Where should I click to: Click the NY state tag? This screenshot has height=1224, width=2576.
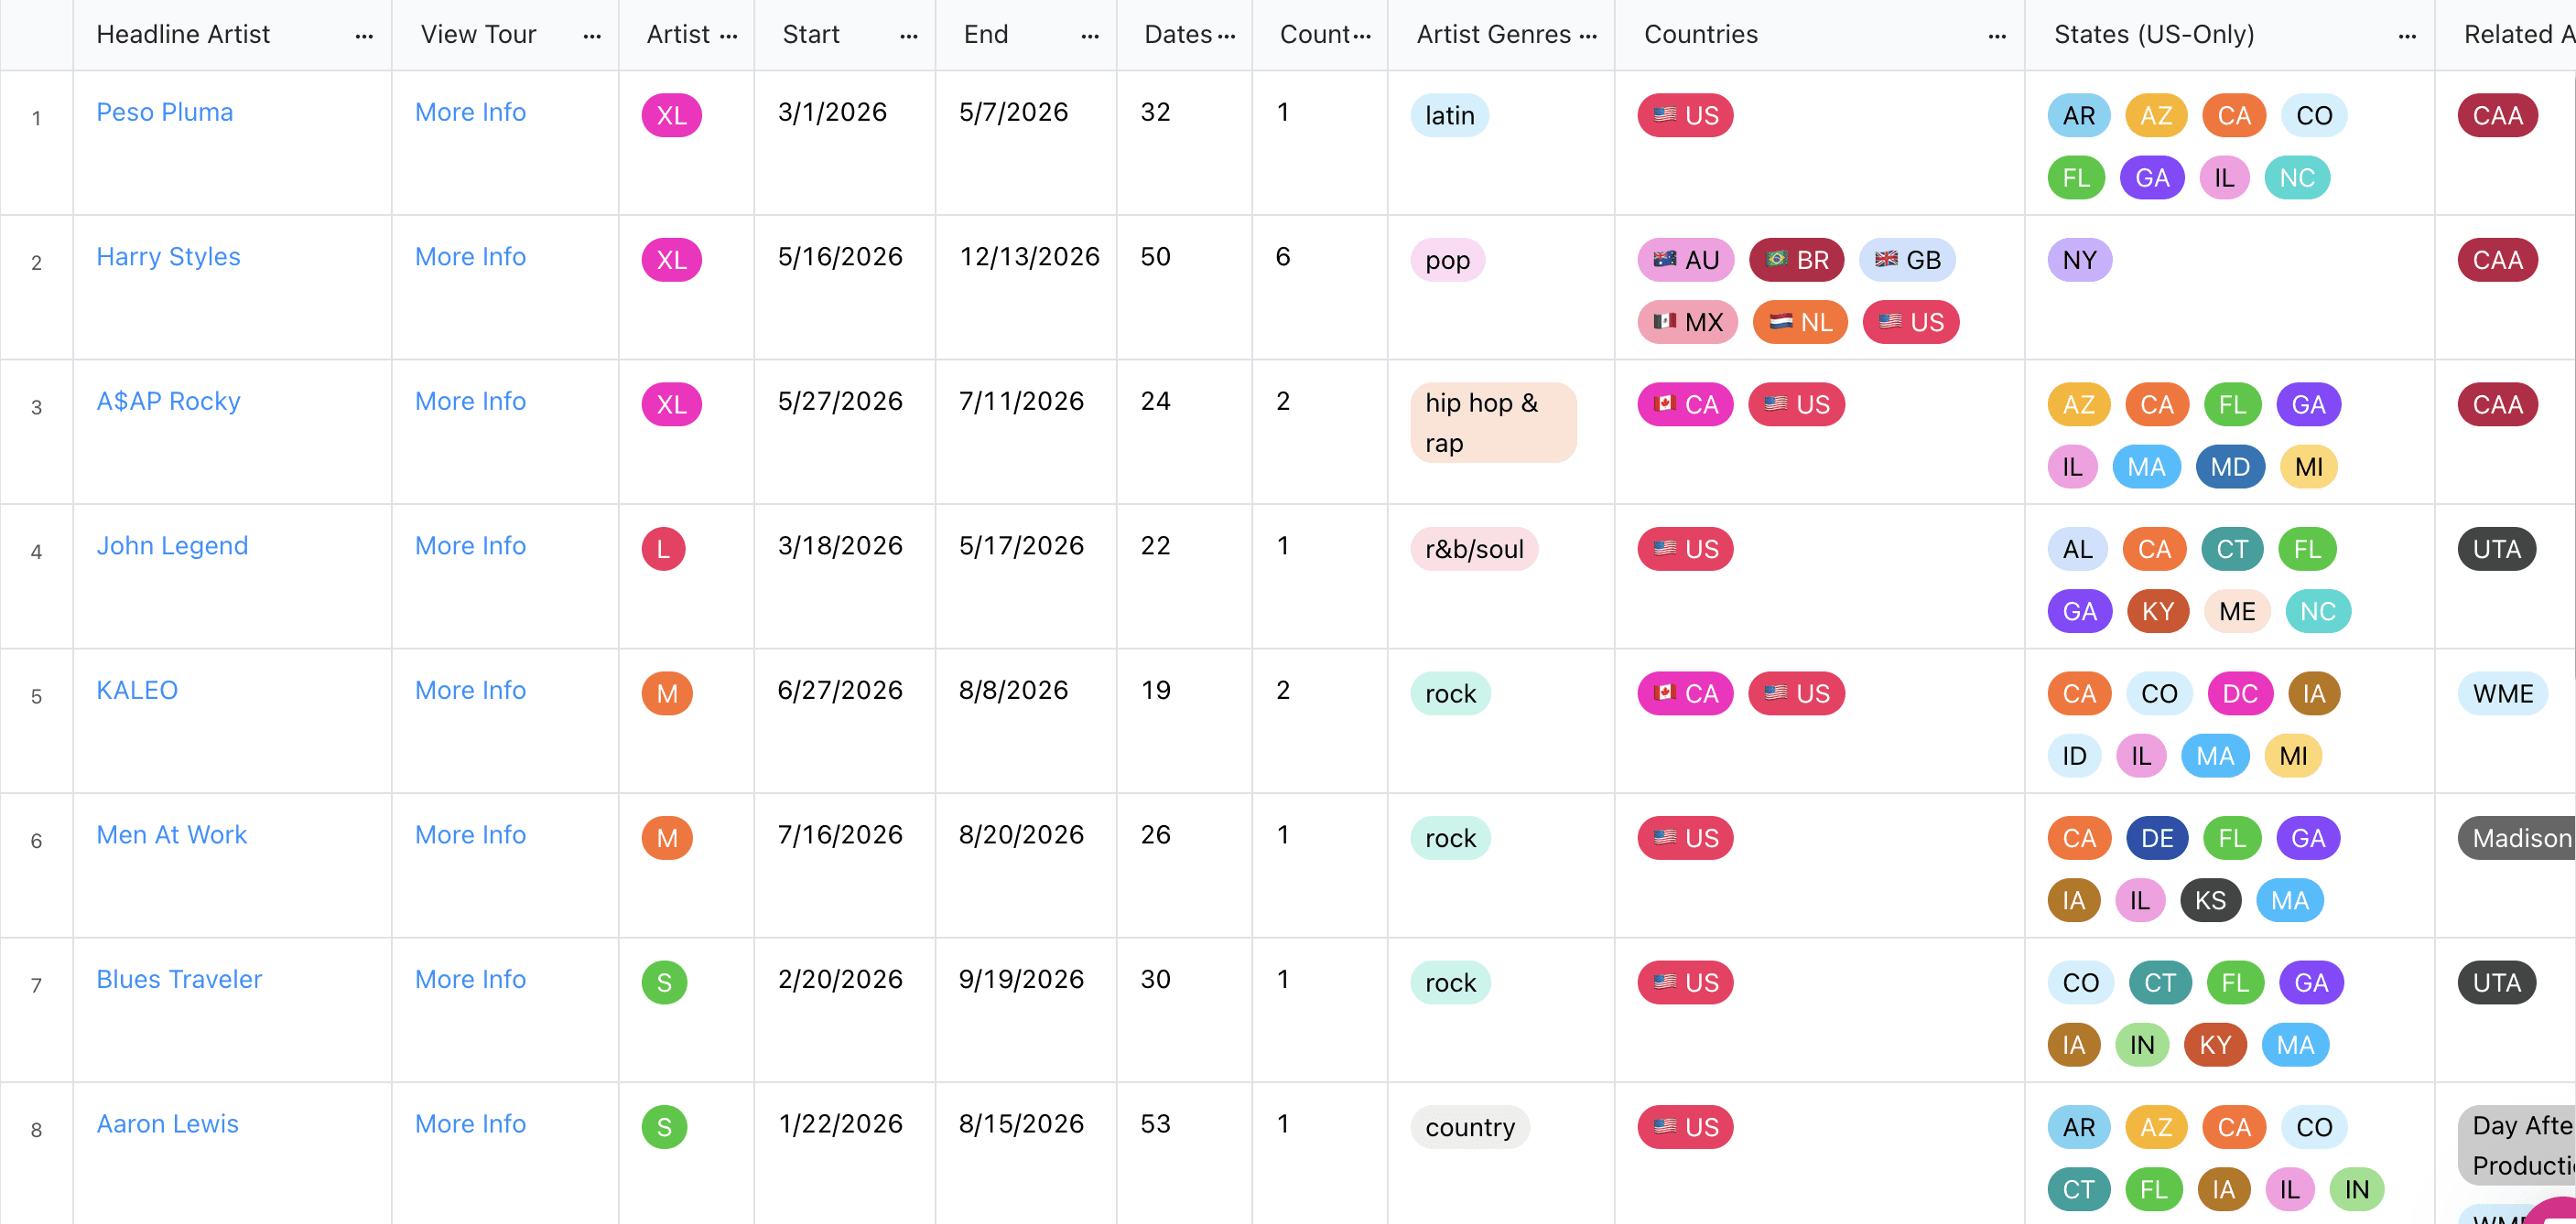pos(2079,261)
